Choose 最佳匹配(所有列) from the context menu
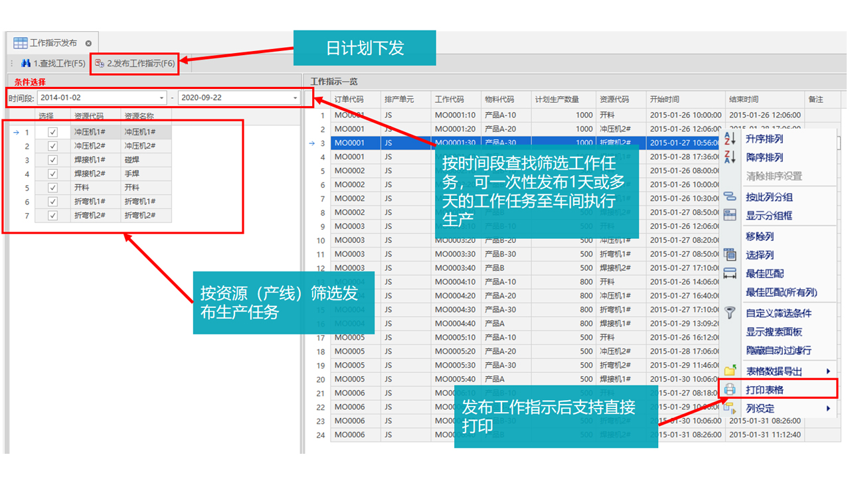 point(781,293)
